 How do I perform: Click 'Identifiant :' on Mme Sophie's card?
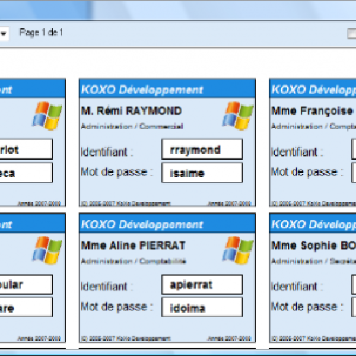click(x=297, y=287)
